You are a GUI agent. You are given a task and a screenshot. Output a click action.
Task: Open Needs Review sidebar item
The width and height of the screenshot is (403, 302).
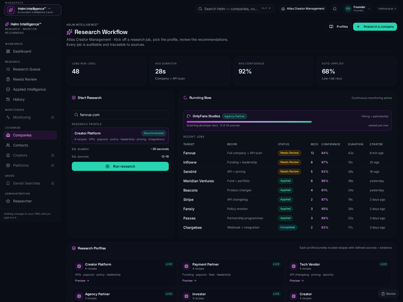coord(30,79)
